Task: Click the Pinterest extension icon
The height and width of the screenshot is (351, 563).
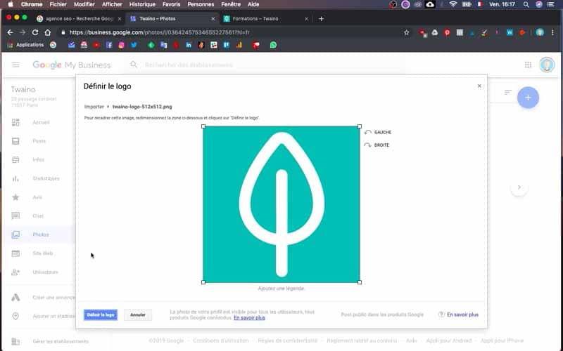Action: point(447,32)
